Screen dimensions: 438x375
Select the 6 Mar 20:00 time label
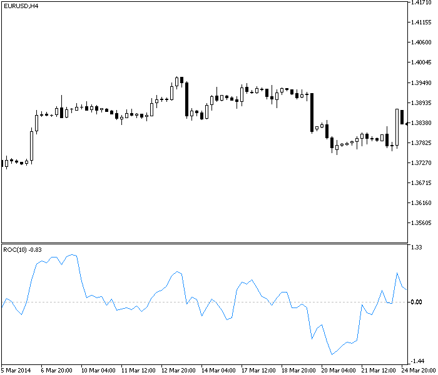(56, 370)
